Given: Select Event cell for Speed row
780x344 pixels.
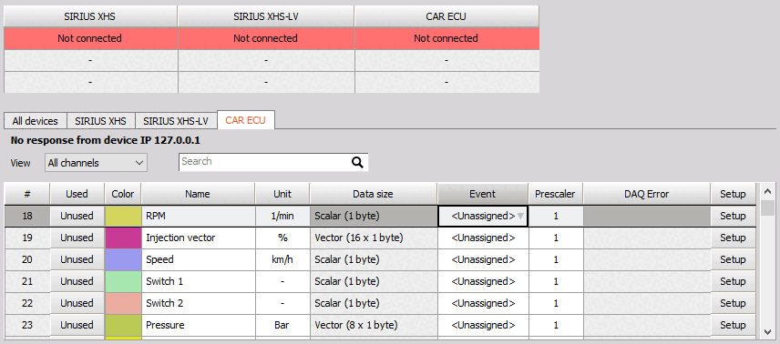Looking at the screenshot, I should coord(483,259).
